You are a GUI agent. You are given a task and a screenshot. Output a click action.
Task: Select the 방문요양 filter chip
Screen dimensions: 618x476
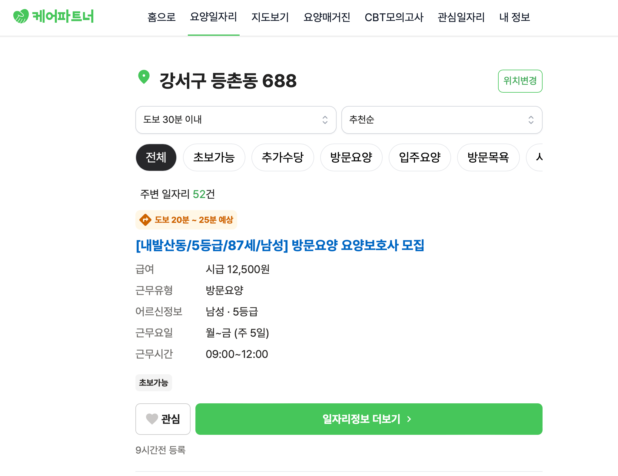(x=351, y=157)
